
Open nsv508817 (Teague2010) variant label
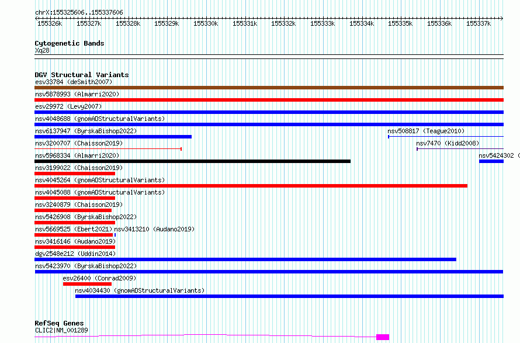426,131
